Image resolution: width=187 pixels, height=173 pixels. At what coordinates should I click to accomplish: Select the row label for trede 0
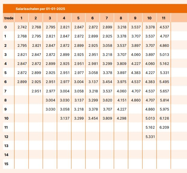click(5, 27)
